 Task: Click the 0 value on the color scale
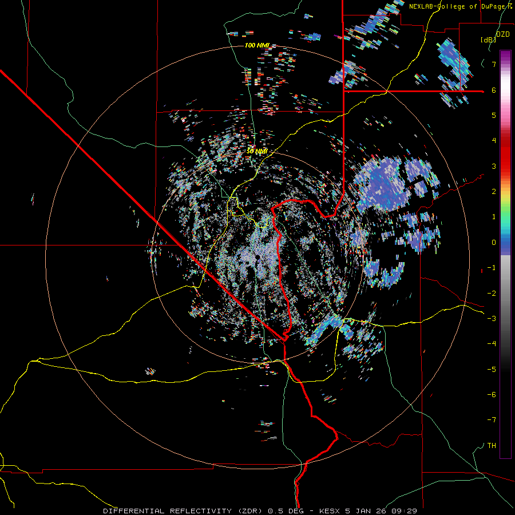click(494, 243)
